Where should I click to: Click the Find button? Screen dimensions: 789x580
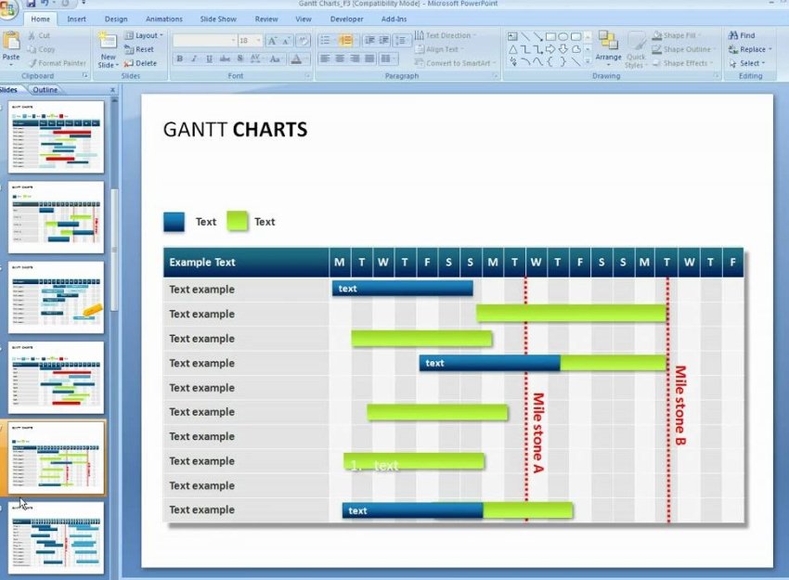[x=742, y=35]
